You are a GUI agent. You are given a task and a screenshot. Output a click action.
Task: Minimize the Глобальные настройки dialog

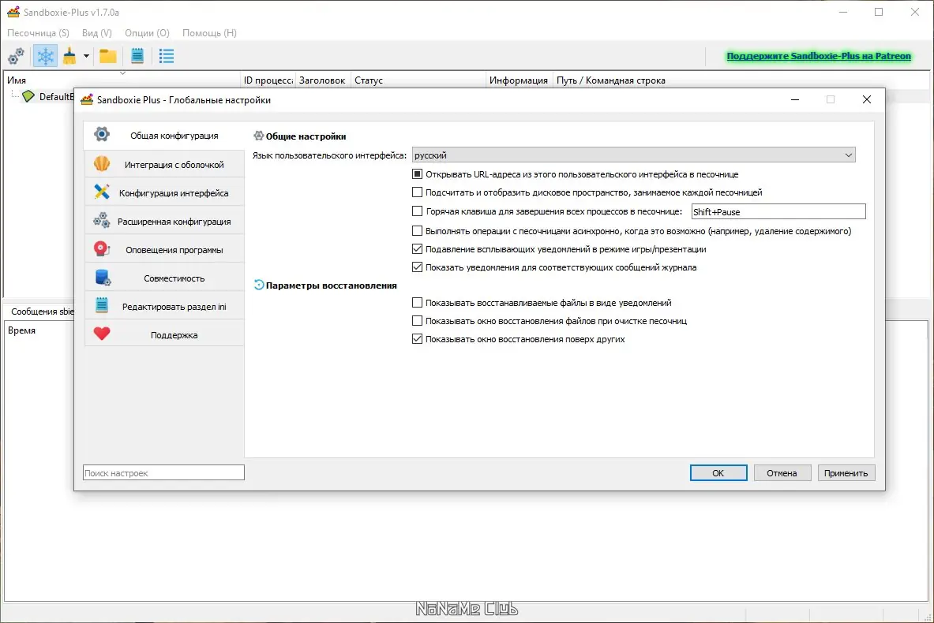(794, 99)
